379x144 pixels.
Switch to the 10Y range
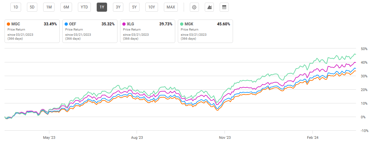coord(152,7)
